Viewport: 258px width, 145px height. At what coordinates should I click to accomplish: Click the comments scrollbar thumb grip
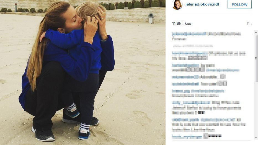click(x=256, y=58)
